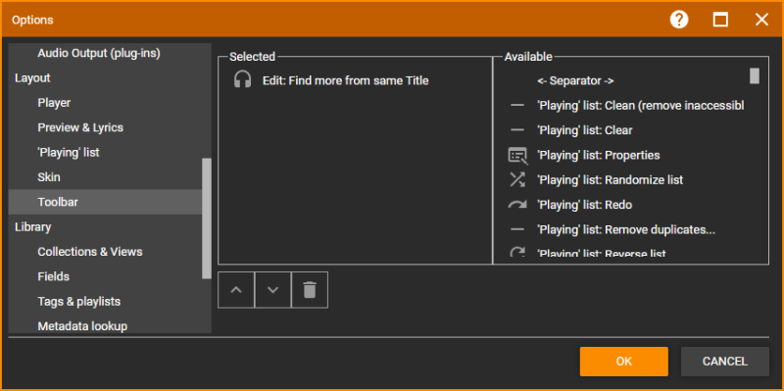Select the Library category
This screenshot has width=784, height=391.
[x=33, y=227]
